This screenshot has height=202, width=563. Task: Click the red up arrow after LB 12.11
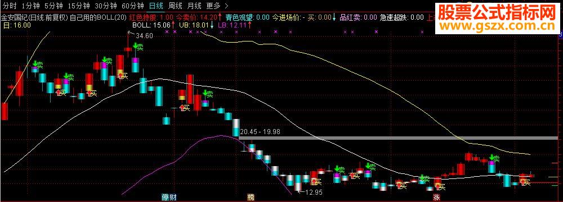point(249,25)
